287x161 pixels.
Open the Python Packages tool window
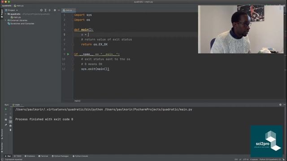pos(60,156)
